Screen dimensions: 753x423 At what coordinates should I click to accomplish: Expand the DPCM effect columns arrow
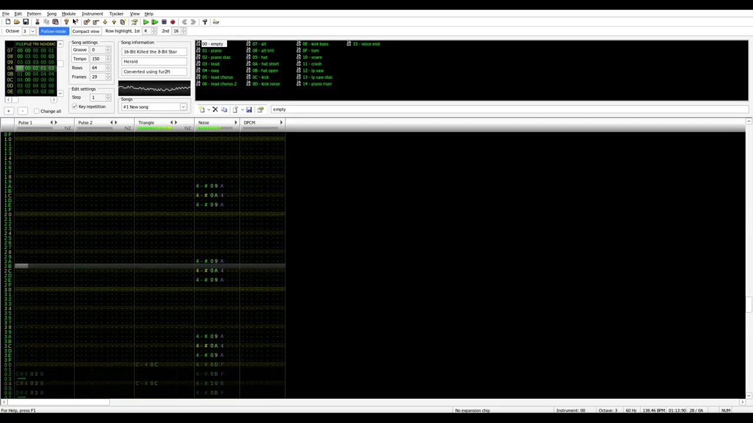pos(281,123)
